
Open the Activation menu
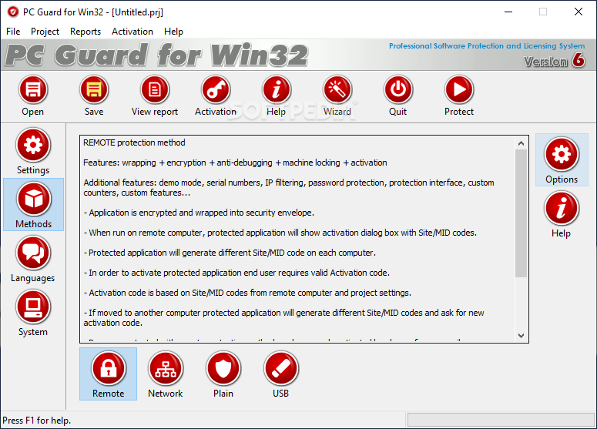(132, 32)
